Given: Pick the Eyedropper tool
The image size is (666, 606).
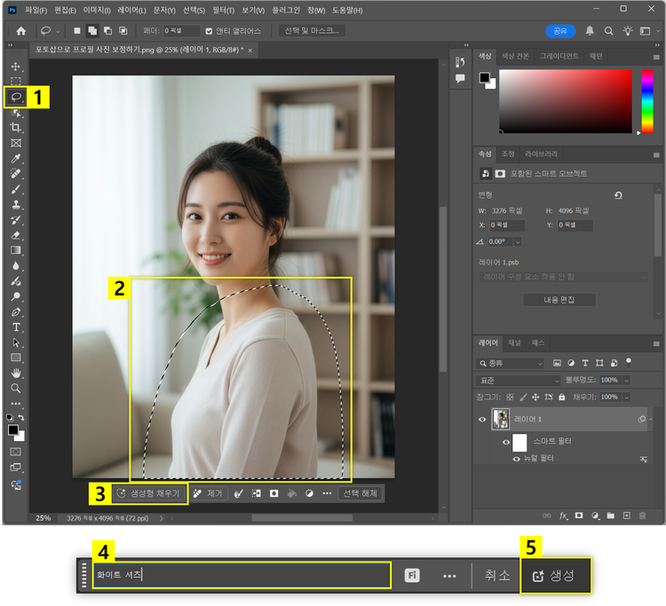Looking at the screenshot, I should click(x=16, y=158).
